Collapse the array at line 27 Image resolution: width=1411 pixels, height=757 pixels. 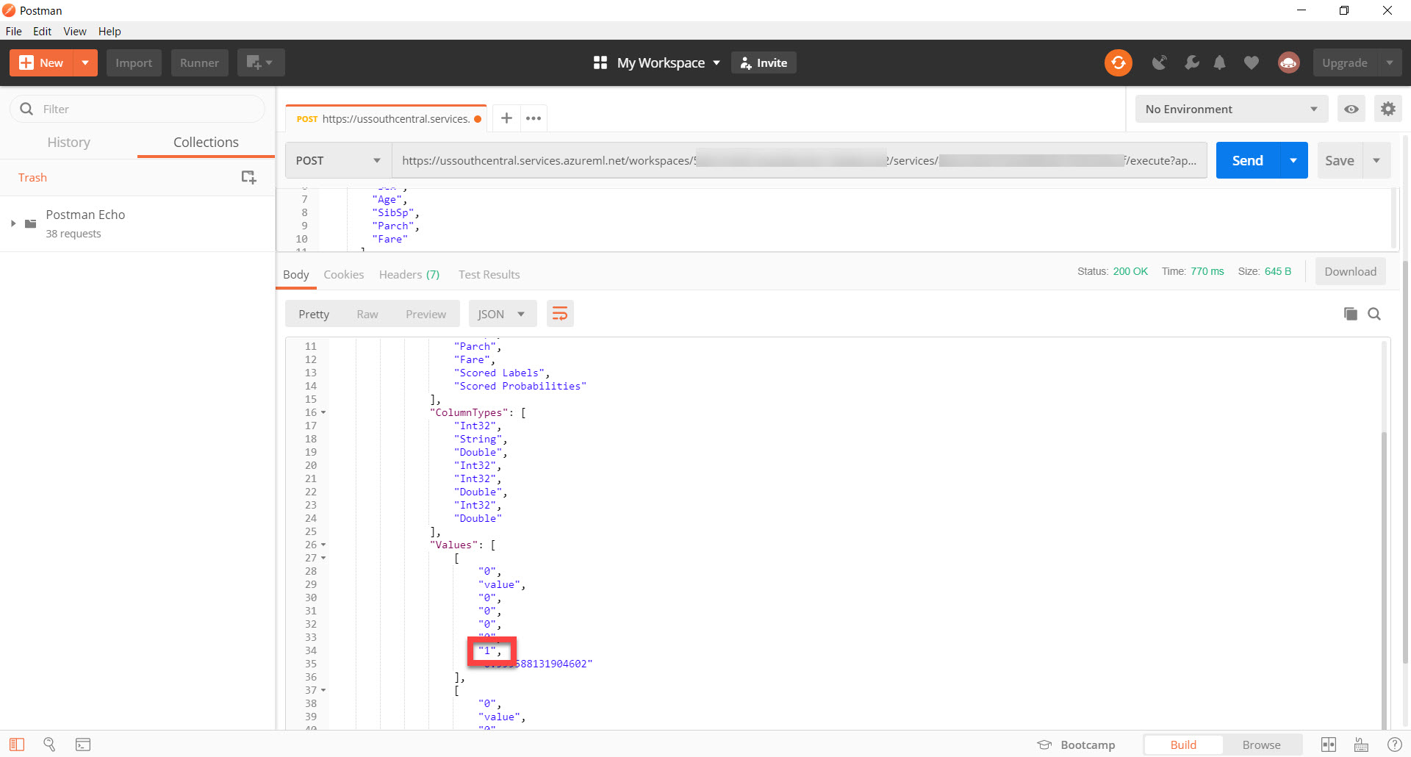323,559
